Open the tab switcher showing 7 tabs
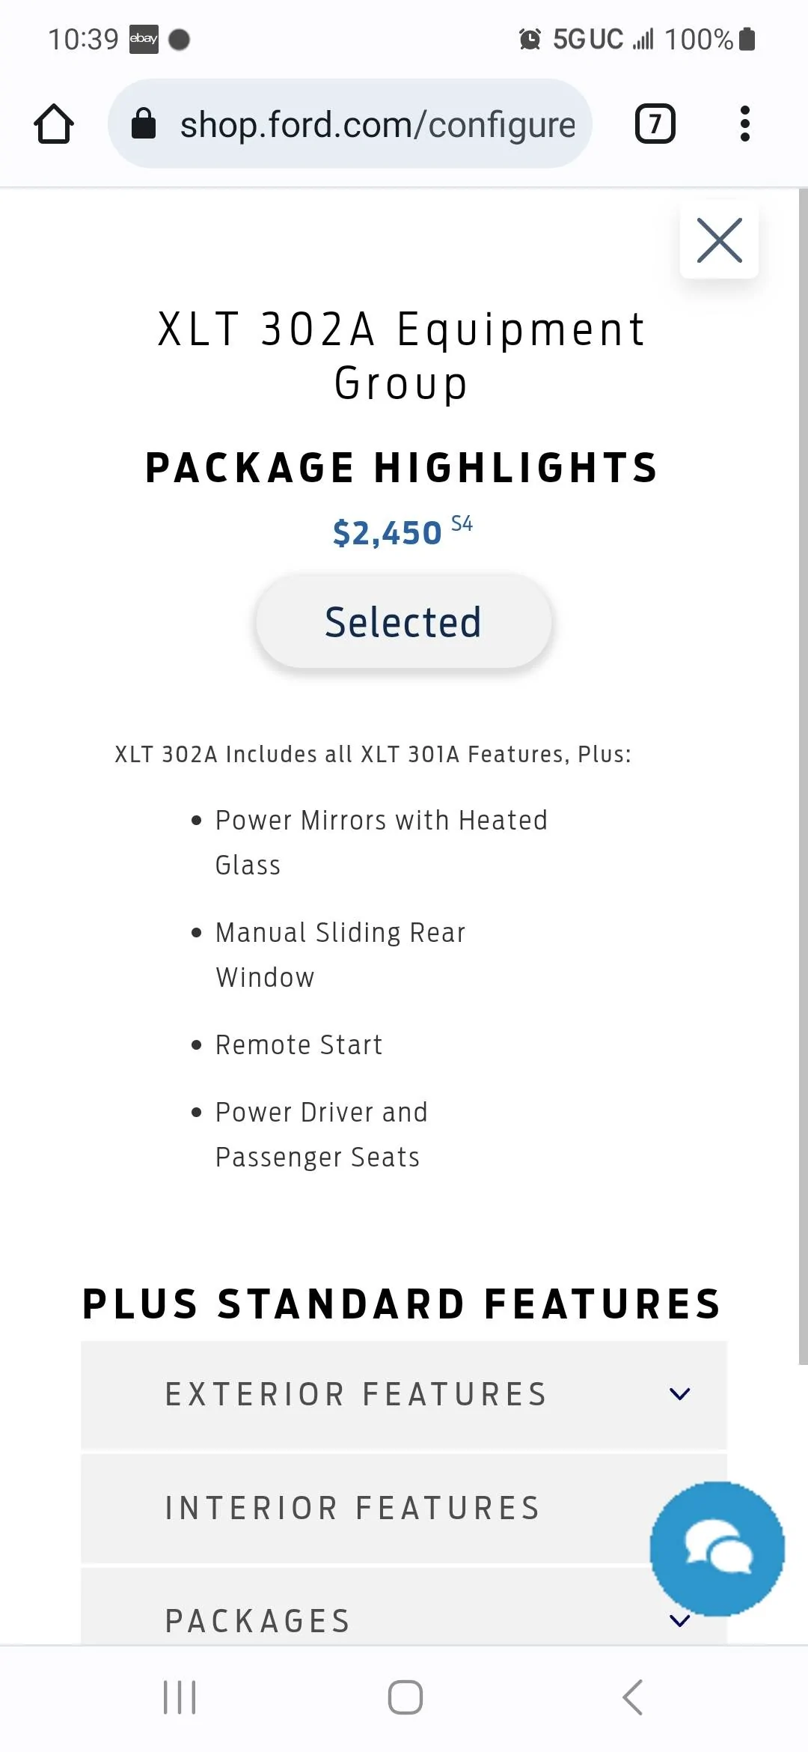The height and width of the screenshot is (1752, 808). click(x=655, y=124)
